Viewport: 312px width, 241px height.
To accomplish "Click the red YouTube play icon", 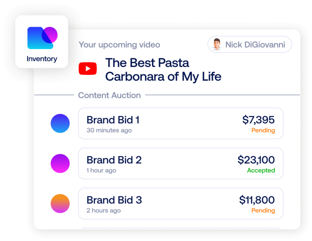I will (x=88, y=69).
